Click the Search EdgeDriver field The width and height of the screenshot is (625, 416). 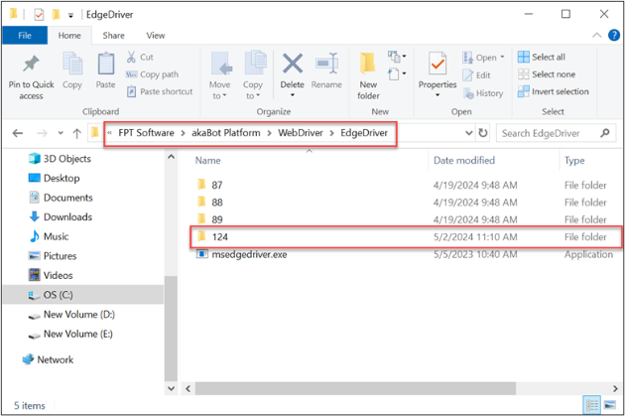click(556, 133)
